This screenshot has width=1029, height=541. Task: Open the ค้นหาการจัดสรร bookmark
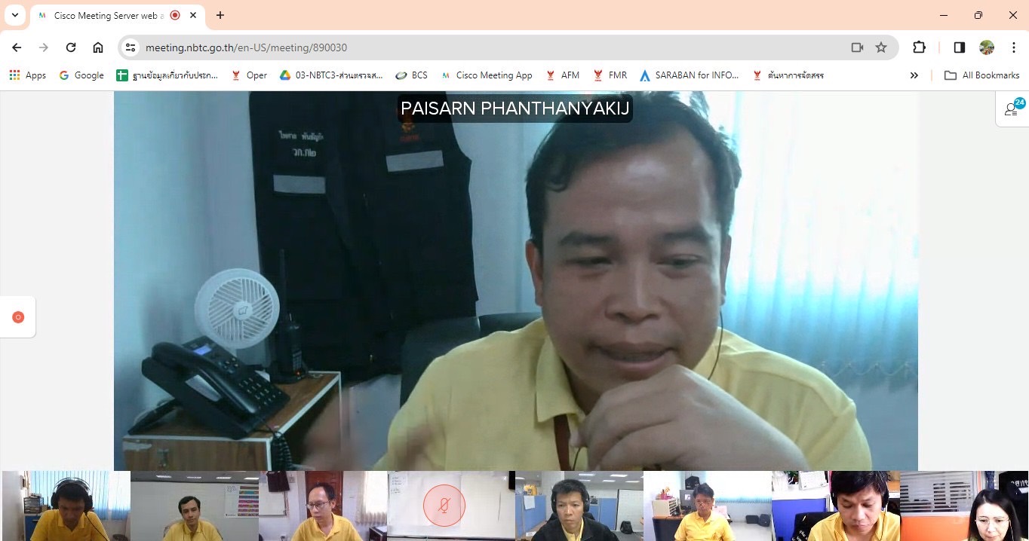point(788,75)
